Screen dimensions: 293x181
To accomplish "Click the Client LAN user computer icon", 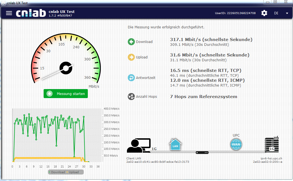I will (x=138, y=146).
